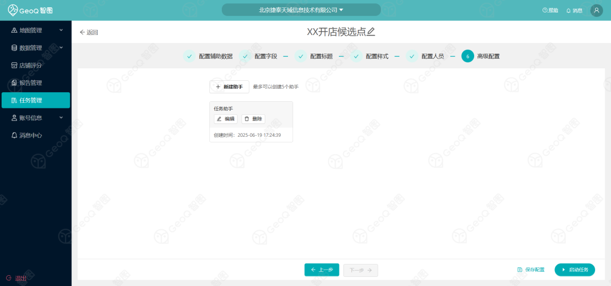Screen dimensions: 611x286
Task: Open 消息中心 in sidebar
Action: pyautogui.click(x=36, y=136)
